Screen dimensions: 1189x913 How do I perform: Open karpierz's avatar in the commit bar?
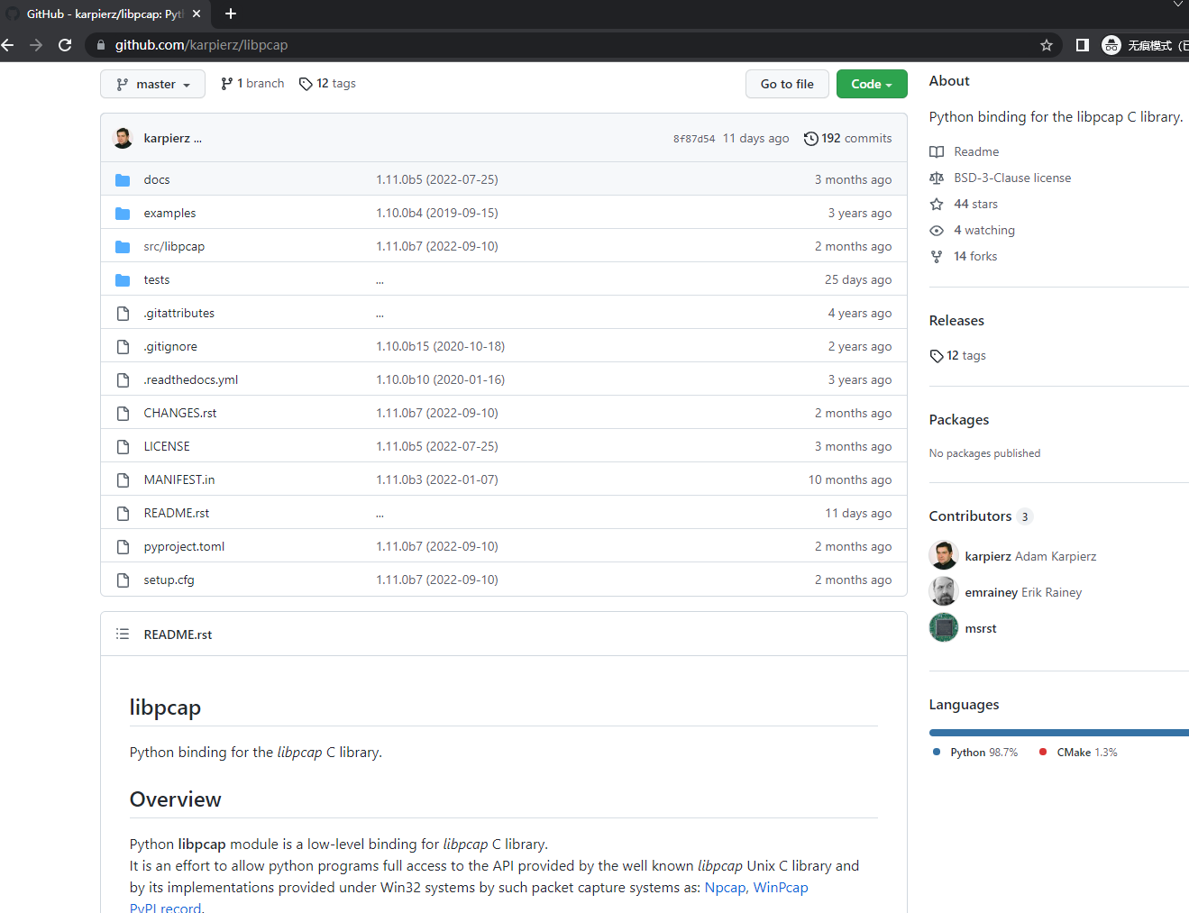point(123,138)
